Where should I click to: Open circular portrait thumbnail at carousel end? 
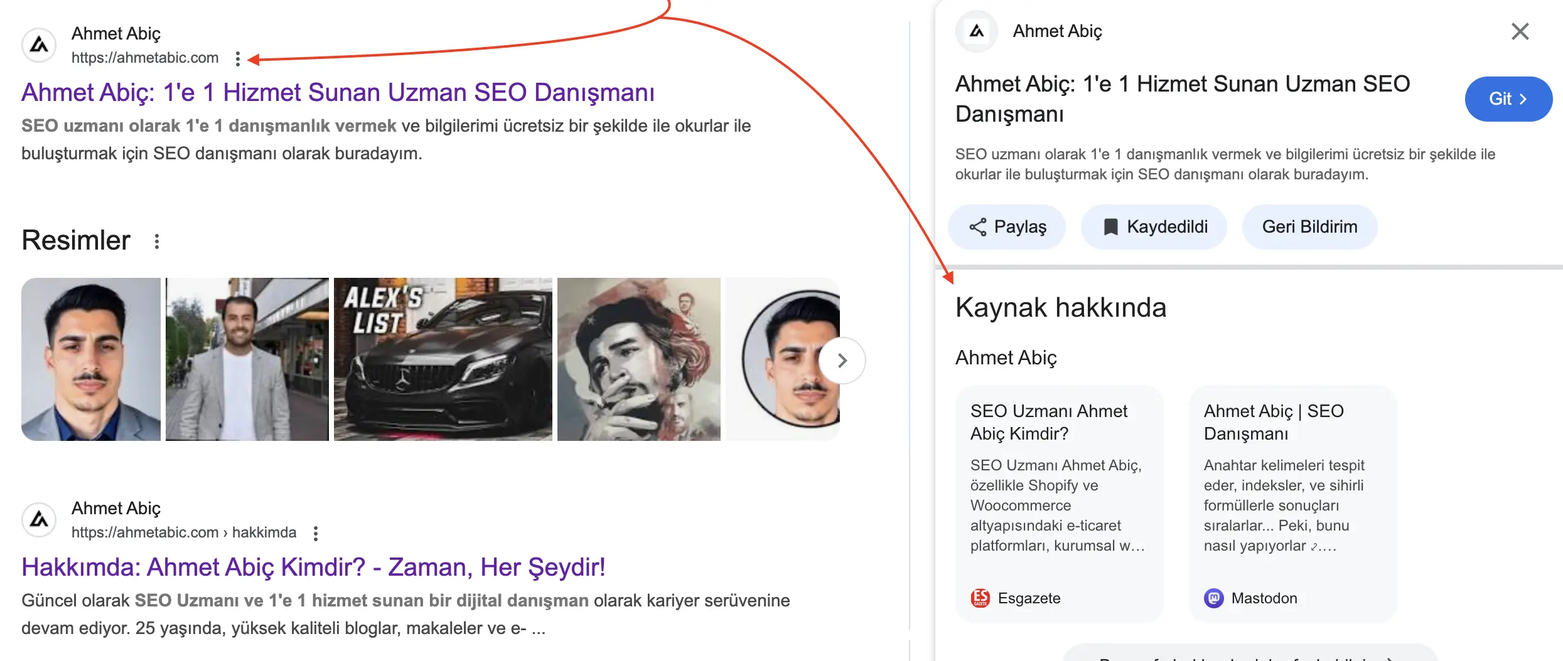point(783,359)
